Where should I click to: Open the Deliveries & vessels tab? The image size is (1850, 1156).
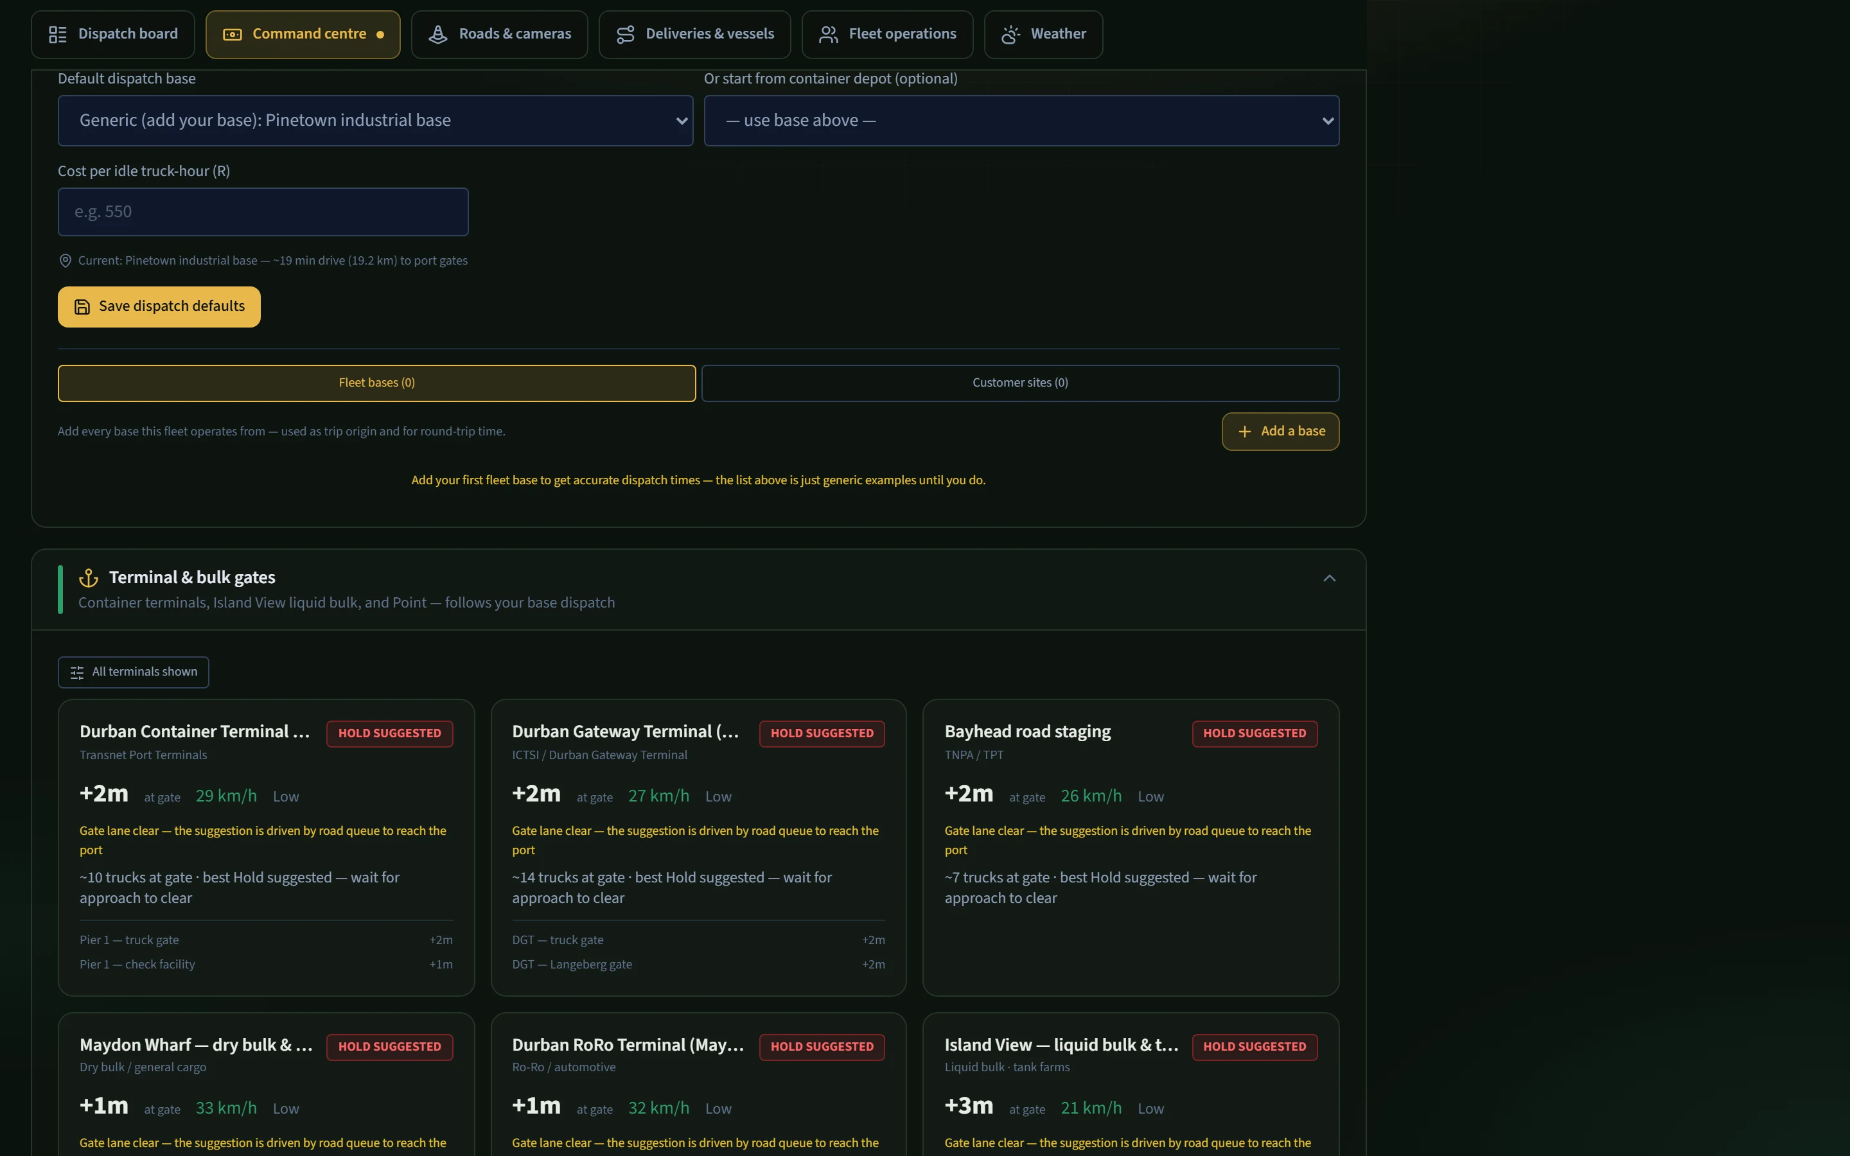694,35
